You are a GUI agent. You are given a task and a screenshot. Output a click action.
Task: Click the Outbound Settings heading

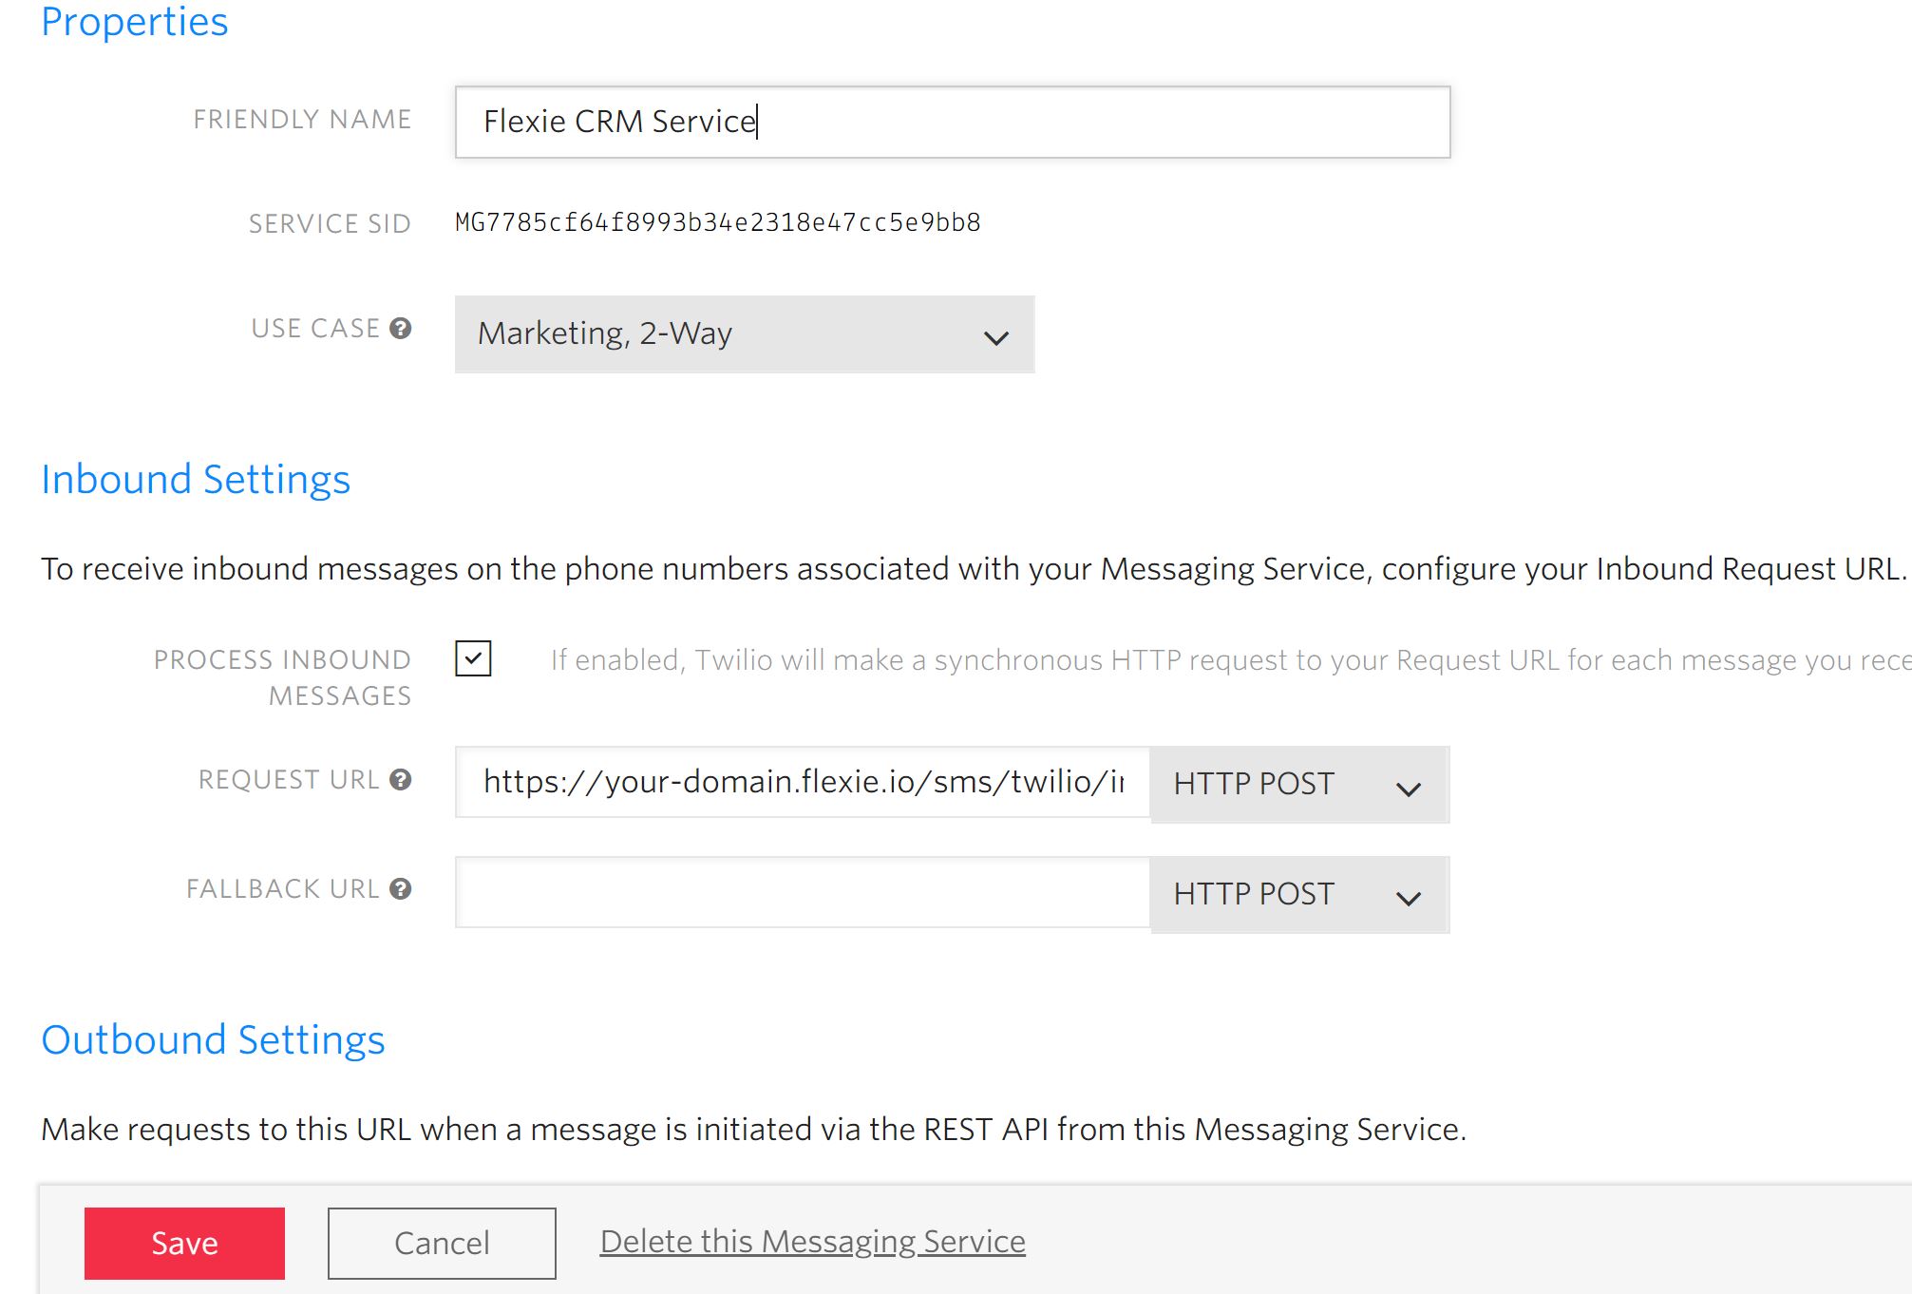(x=213, y=1039)
